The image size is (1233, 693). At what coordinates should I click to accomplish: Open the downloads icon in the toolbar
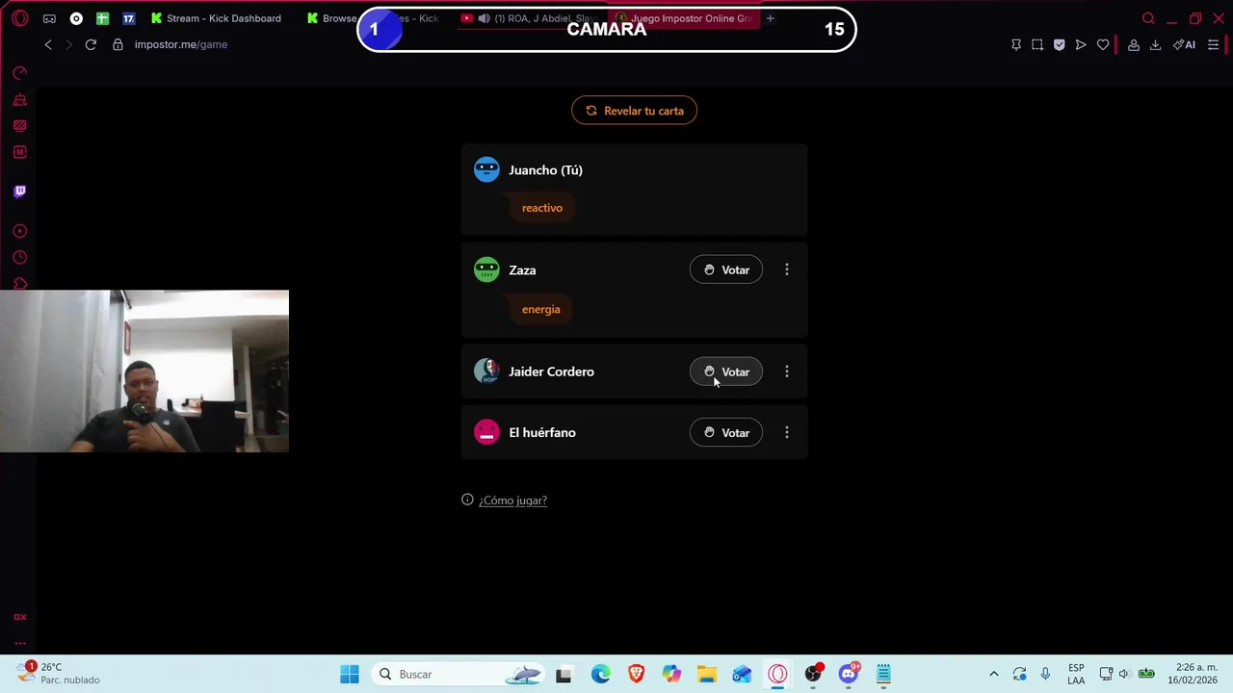[1155, 44]
